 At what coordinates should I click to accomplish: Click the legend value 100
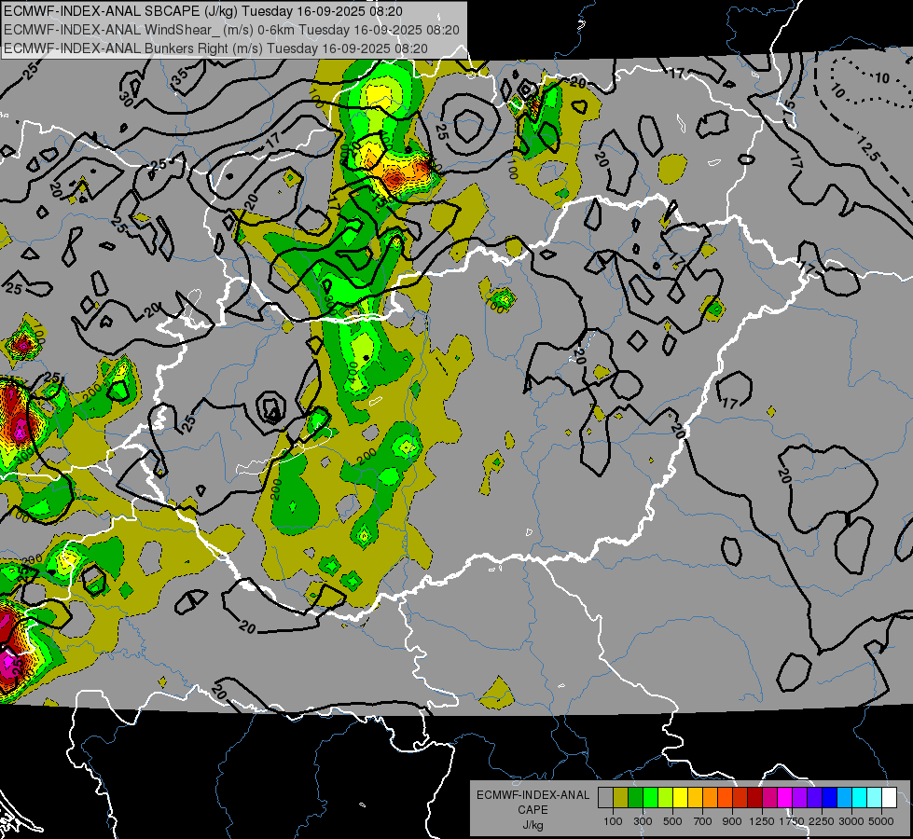[x=613, y=821]
